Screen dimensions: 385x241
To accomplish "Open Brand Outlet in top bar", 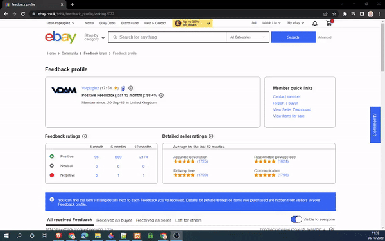I will pos(130,23).
